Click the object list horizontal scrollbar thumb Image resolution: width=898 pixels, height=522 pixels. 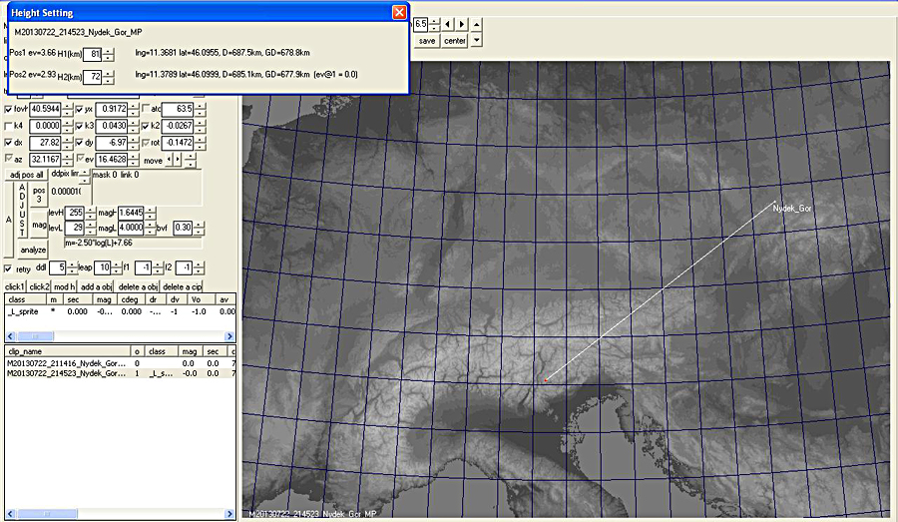(34, 336)
